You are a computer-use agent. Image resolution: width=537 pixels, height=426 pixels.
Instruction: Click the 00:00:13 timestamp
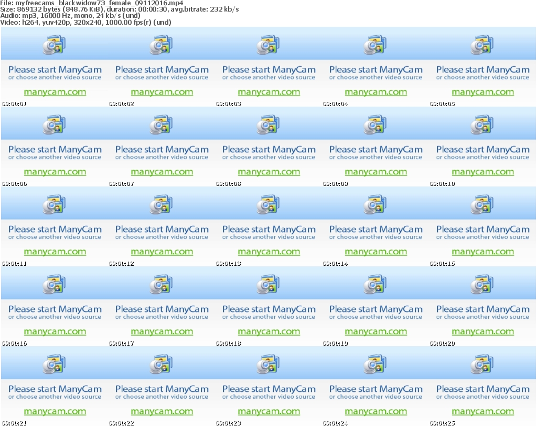point(229,263)
